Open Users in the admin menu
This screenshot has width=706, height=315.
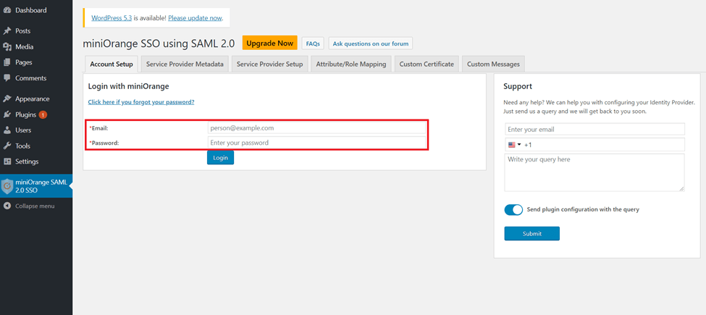36,130
